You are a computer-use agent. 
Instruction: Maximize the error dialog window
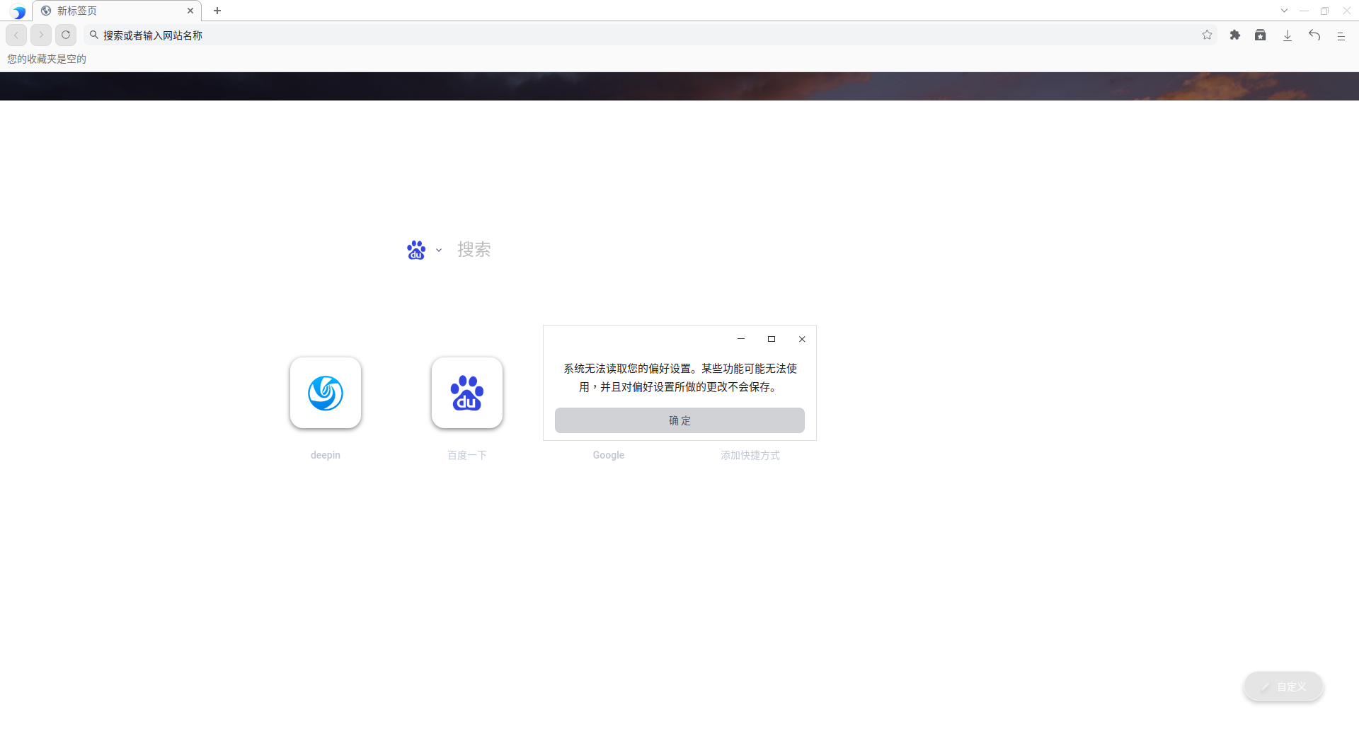point(772,339)
